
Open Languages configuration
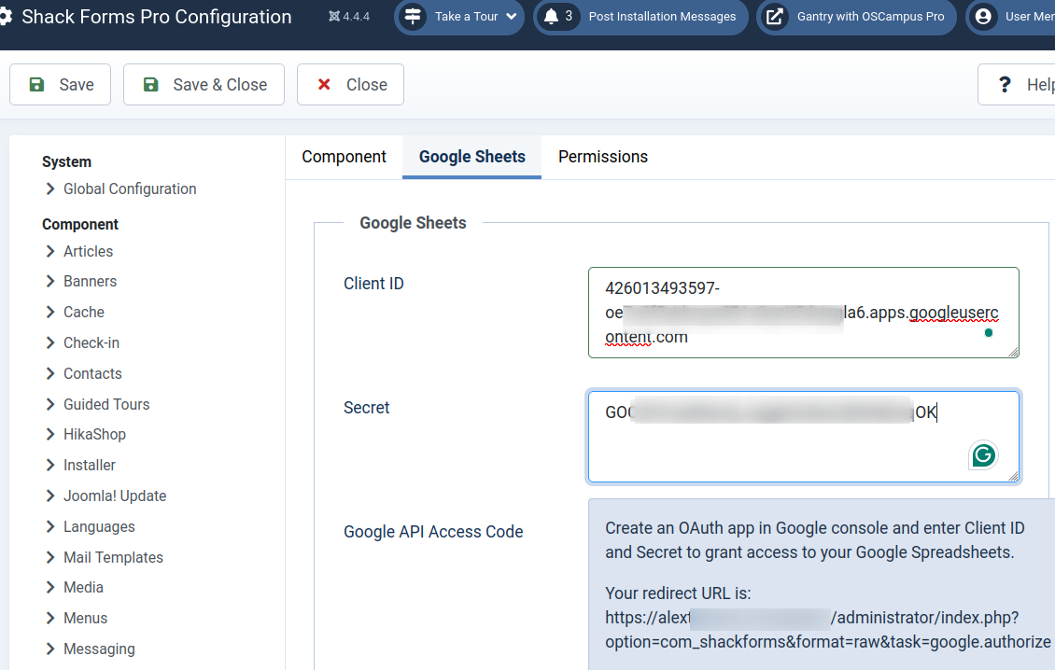tap(99, 526)
